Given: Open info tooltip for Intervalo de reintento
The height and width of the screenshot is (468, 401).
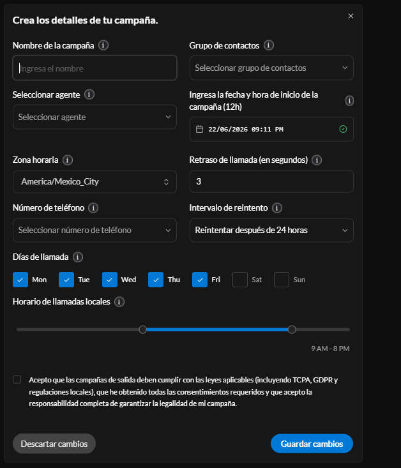Looking at the screenshot, I should (276, 208).
